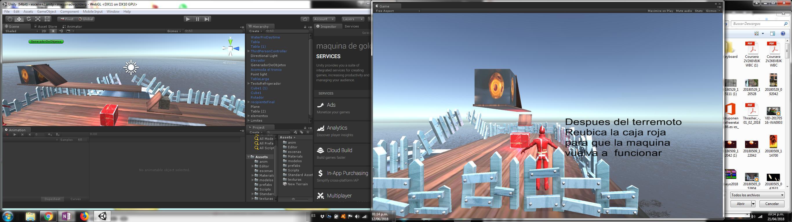
Task: Click the Hierarchy search field
Action: click(286, 31)
